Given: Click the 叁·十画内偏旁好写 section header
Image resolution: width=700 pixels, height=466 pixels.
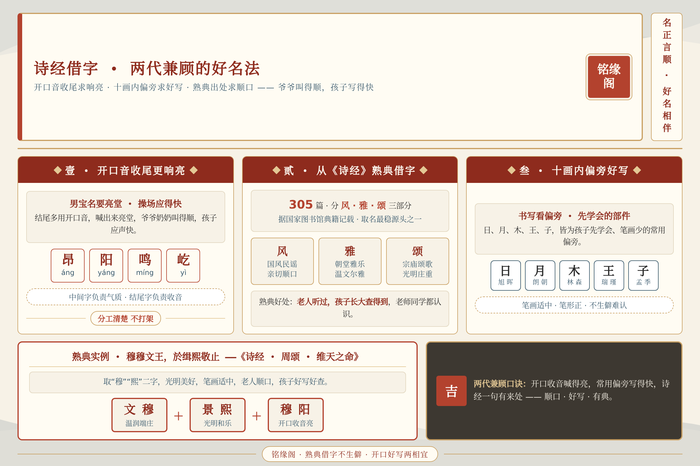Looking at the screenshot, I should (x=574, y=170).
